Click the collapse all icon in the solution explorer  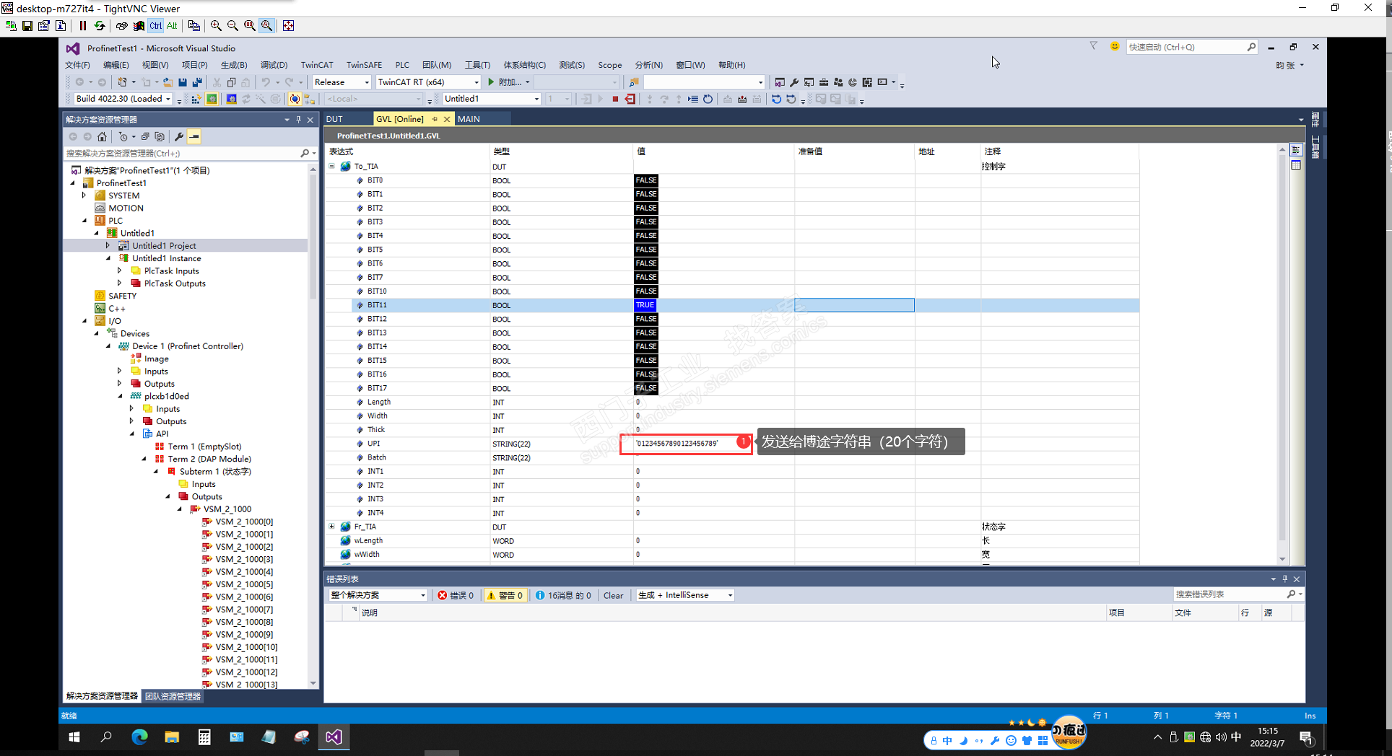[145, 136]
